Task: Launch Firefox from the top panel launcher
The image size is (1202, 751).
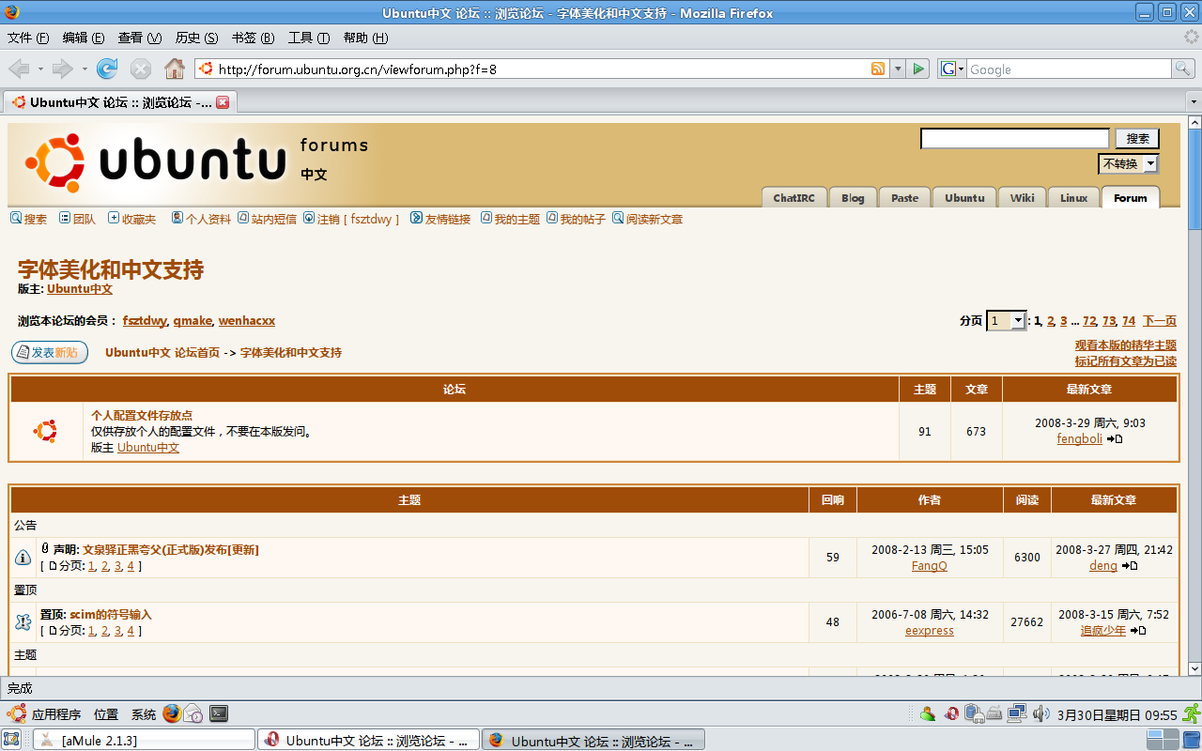Action: [x=171, y=714]
